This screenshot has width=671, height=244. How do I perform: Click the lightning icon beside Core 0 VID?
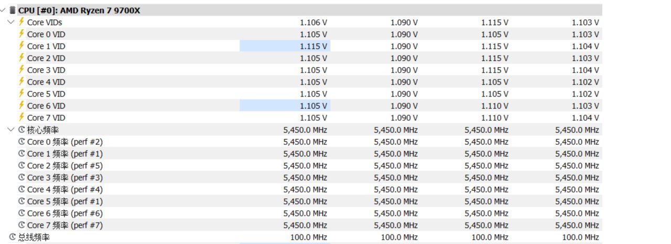[21, 34]
